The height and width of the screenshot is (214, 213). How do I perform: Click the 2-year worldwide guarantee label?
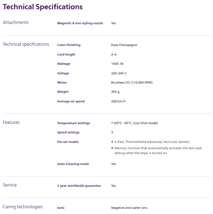click(x=79, y=186)
